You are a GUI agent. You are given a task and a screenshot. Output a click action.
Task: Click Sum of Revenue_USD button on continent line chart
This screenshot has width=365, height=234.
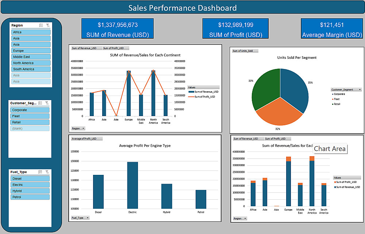click(87, 48)
